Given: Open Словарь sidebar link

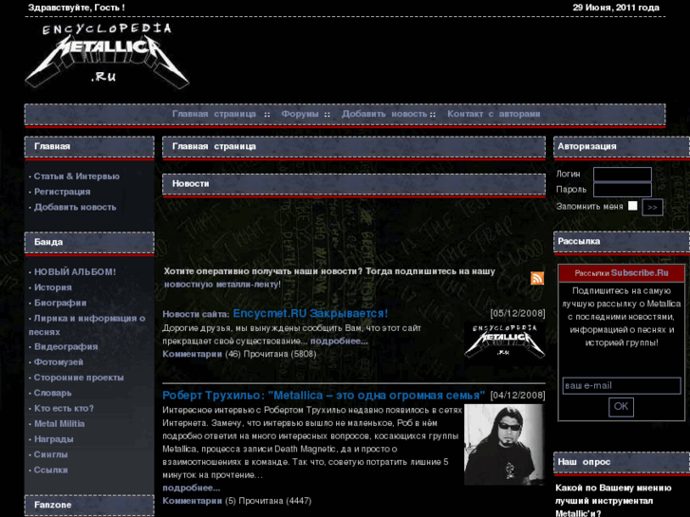Looking at the screenshot, I should [x=53, y=393].
